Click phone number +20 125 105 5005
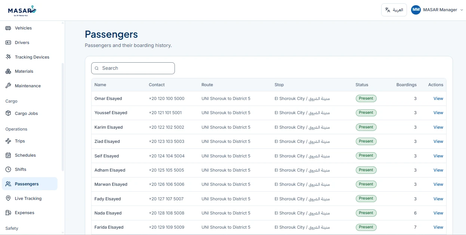466x235 pixels. point(166,170)
